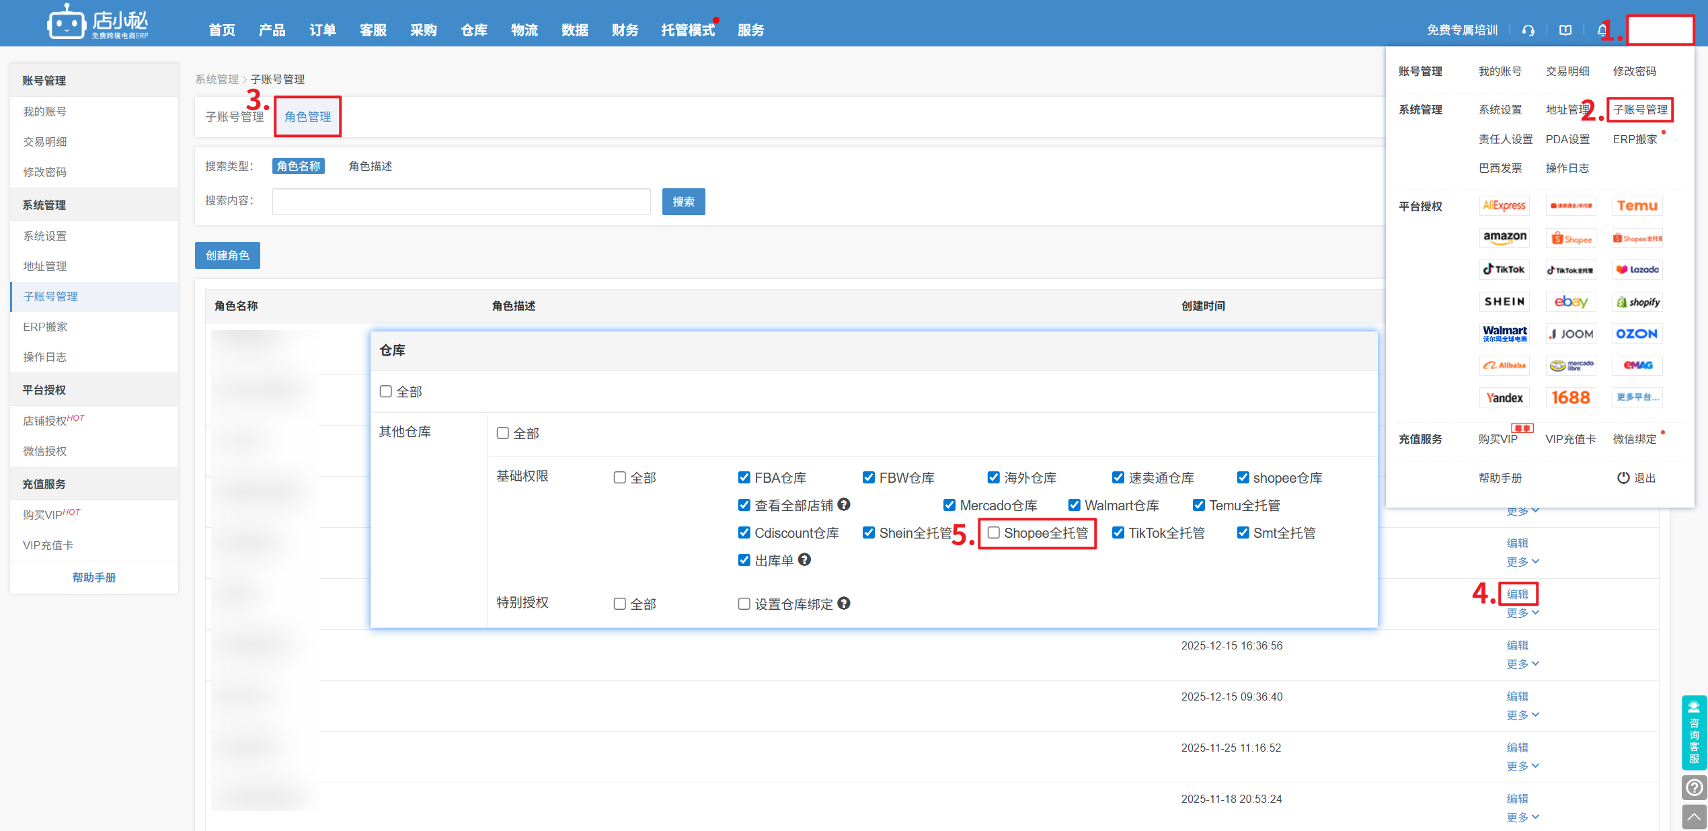Viewport: 1708px width, 831px height.
Task: Click the scroll-to-top arrow icon
Action: [x=1694, y=818]
